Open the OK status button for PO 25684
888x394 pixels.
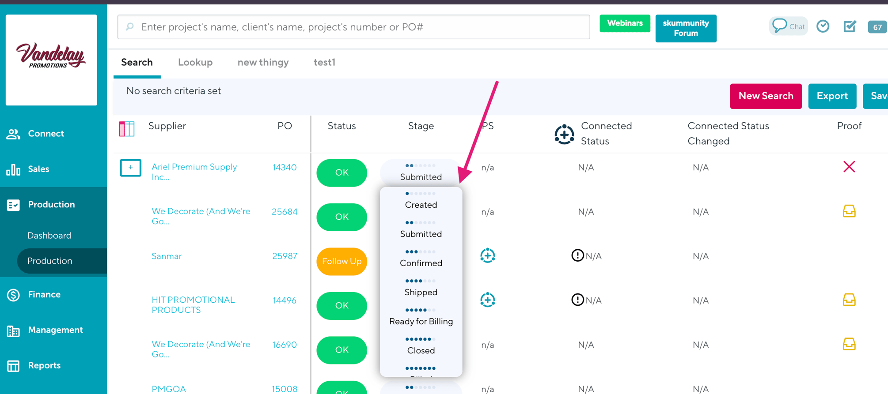[342, 217]
